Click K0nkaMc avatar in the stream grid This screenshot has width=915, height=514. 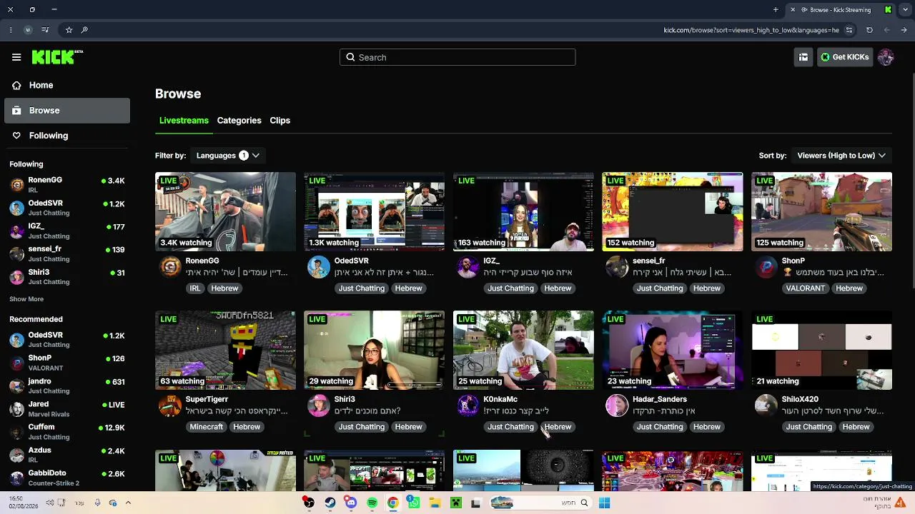click(468, 405)
